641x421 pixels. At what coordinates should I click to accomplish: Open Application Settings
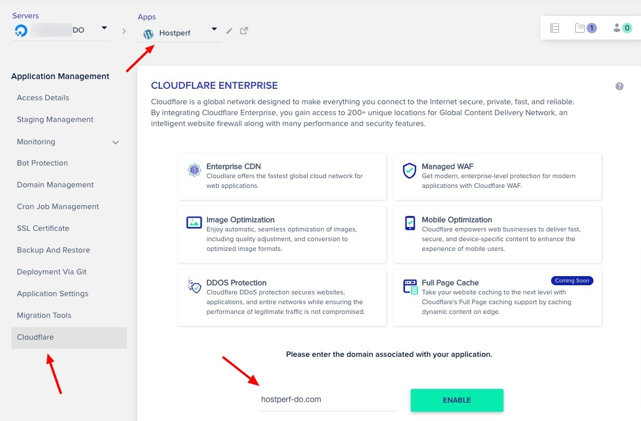pos(53,293)
